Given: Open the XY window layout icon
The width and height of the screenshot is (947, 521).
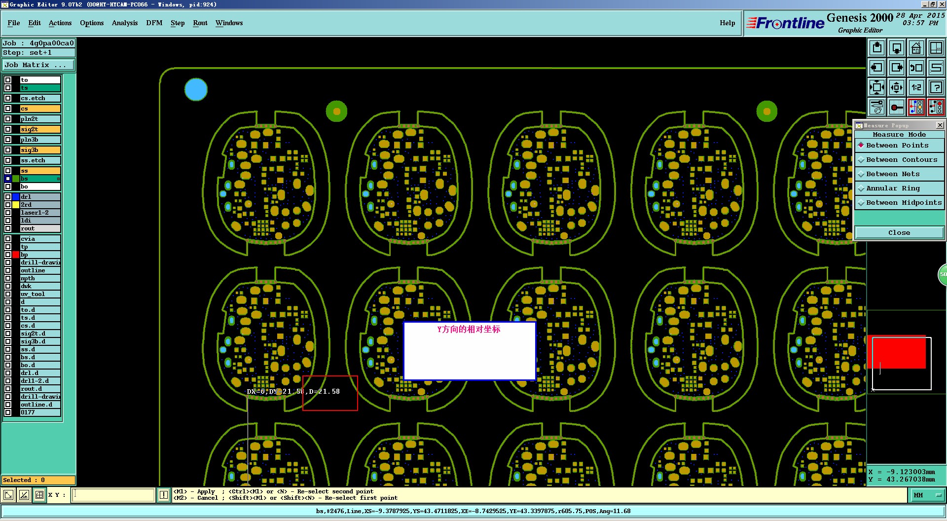Looking at the screenshot, I should [x=936, y=48].
